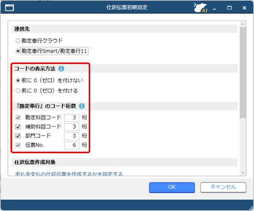Click the 連携先 section header
The width and height of the screenshot is (254, 211).
tap(124, 29)
